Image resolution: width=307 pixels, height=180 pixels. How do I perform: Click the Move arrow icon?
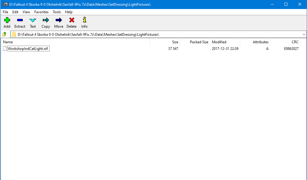(59, 20)
